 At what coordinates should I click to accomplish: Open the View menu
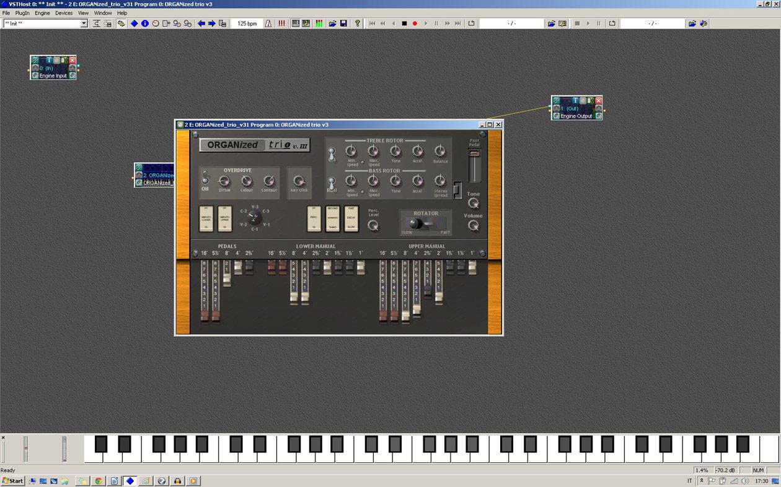click(x=83, y=13)
